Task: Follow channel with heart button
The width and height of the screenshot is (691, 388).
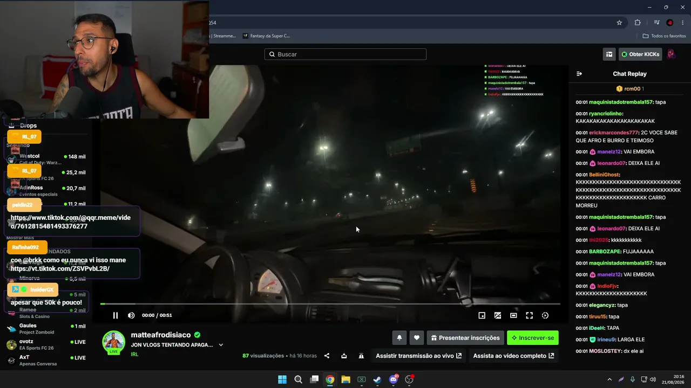Action: pyautogui.click(x=416, y=338)
